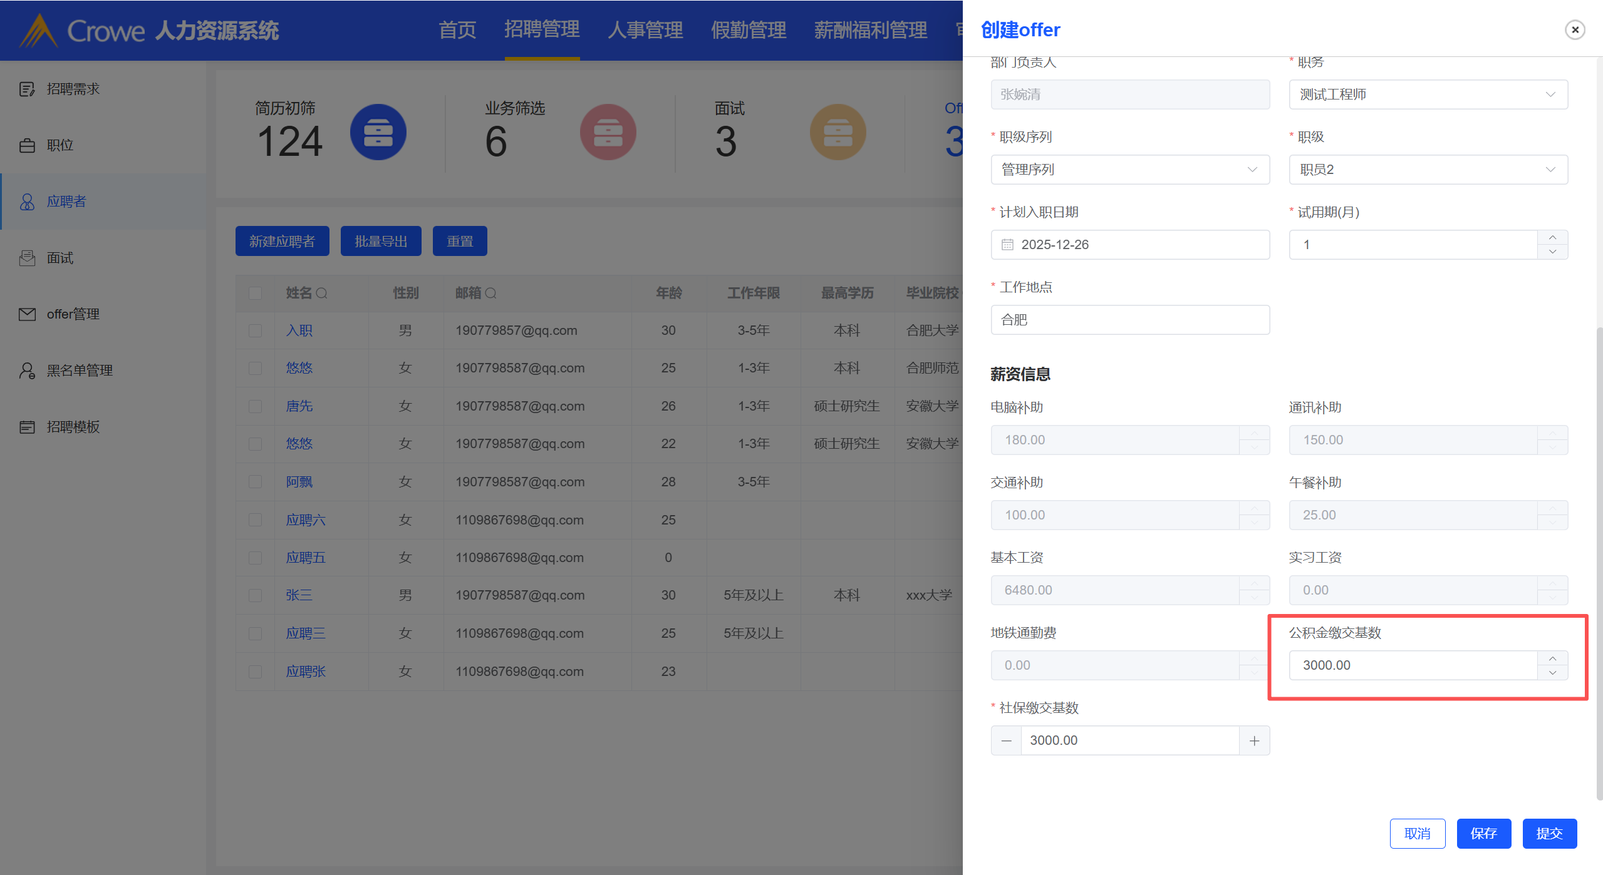
Task: Click the blue 简历初筛 round icon
Action: [378, 132]
